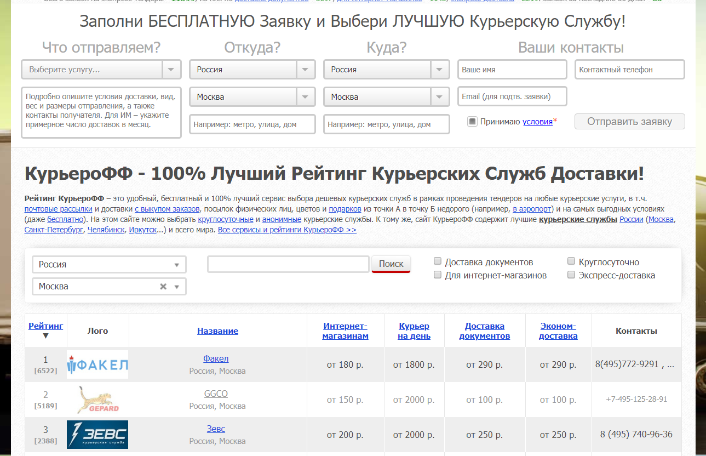Select Зевс phone 8 (495) 740-96-36
The height and width of the screenshot is (456, 706).
tap(636, 434)
